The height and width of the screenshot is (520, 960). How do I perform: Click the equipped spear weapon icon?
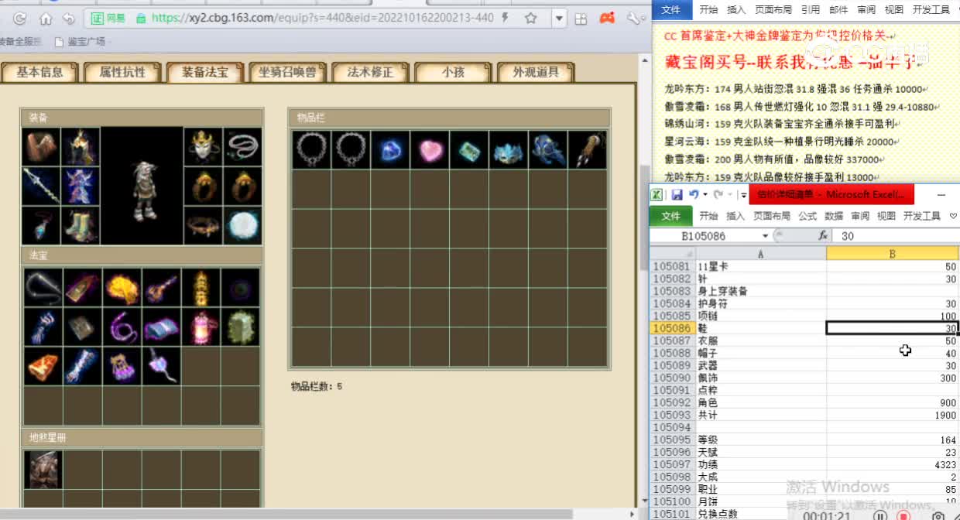(x=41, y=186)
